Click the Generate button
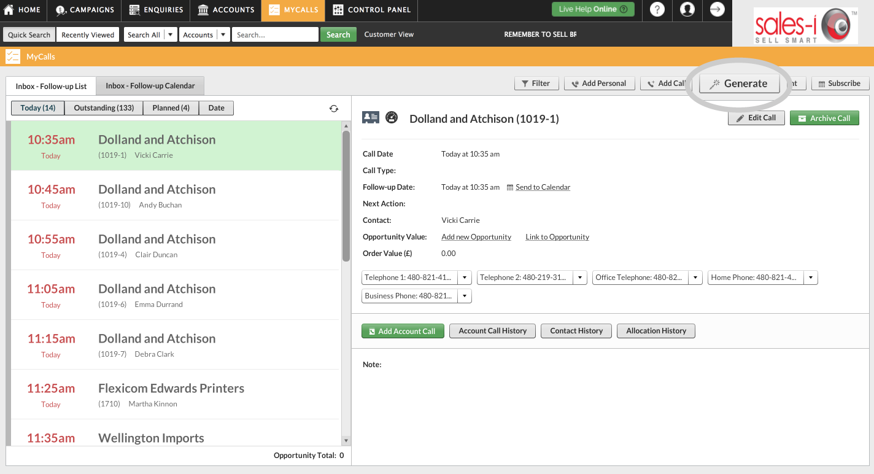The height and width of the screenshot is (474, 874). pos(740,84)
